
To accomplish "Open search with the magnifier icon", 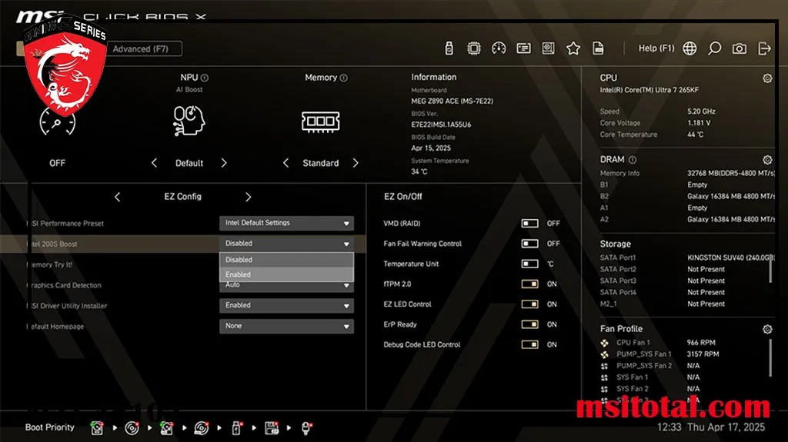I will (x=714, y=48).
